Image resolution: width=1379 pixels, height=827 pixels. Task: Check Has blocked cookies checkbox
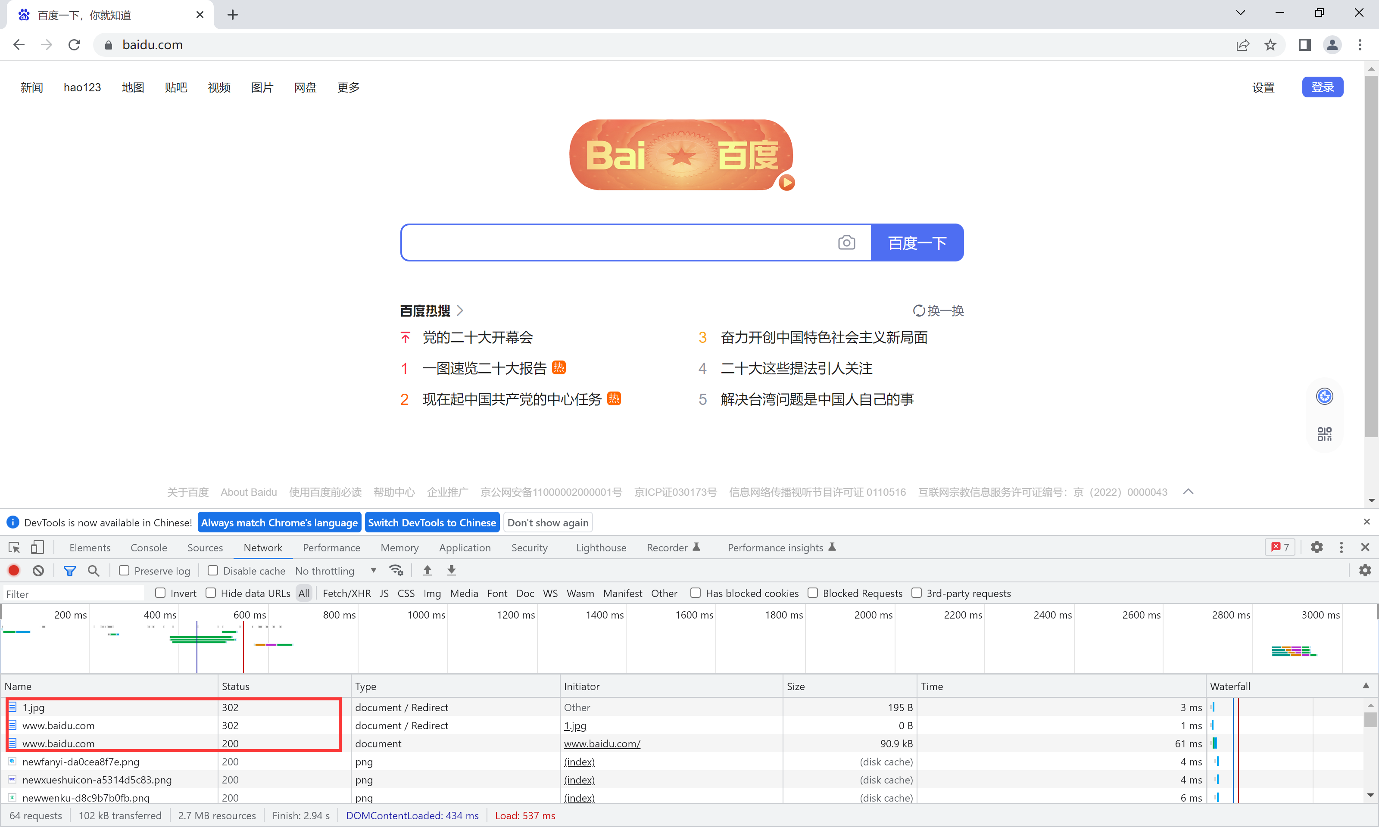pos(696,593)
